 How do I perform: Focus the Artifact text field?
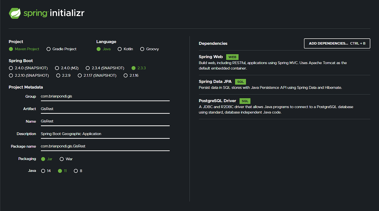105,109
